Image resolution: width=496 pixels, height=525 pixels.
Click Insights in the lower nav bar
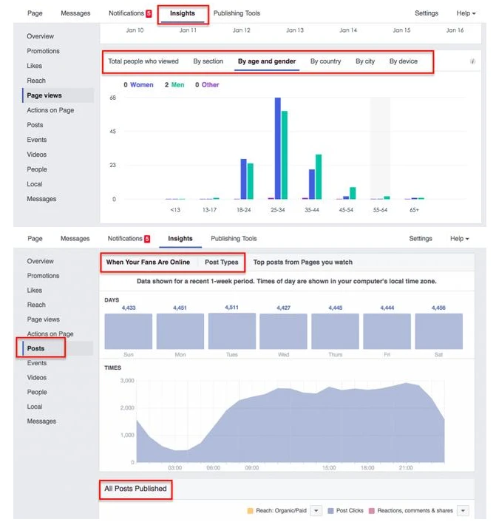pos(180,239)
